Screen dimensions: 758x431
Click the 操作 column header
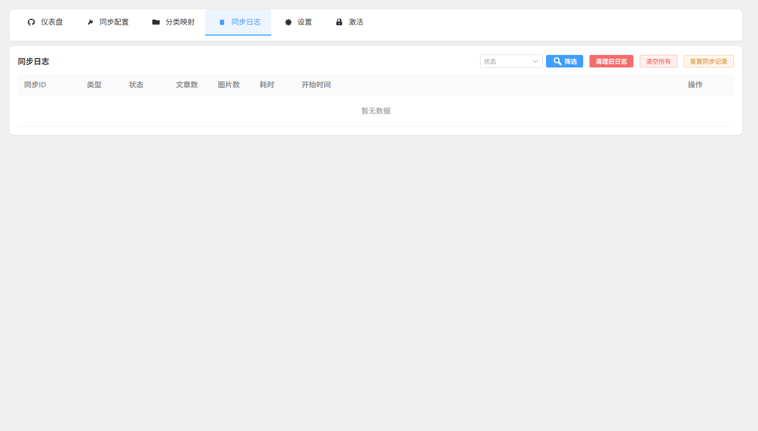click(x=695, y=85)
